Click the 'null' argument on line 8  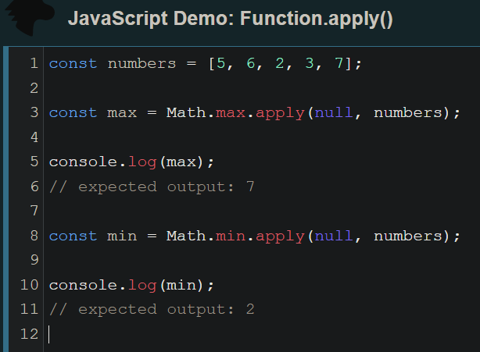334,236
